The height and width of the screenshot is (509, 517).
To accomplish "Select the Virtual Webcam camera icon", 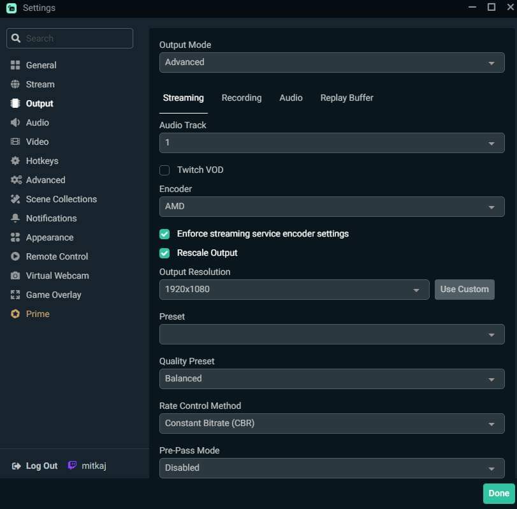I will [15, 276].
